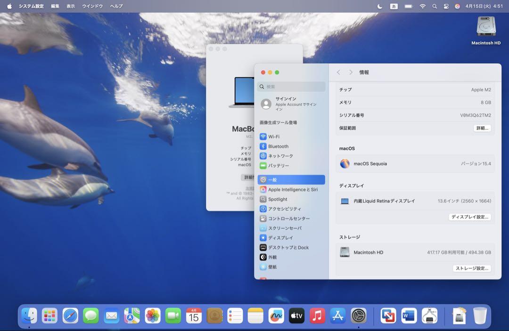Screen dimensions: 509x331
Task: Click 内蔵Liquid Retinaディスプレイ row
Action: [x=415, y=201]
